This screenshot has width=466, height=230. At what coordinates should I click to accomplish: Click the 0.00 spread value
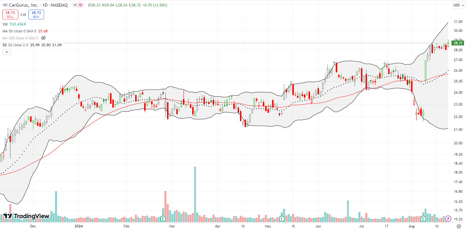pyautogui.click(x=23, y=14)
